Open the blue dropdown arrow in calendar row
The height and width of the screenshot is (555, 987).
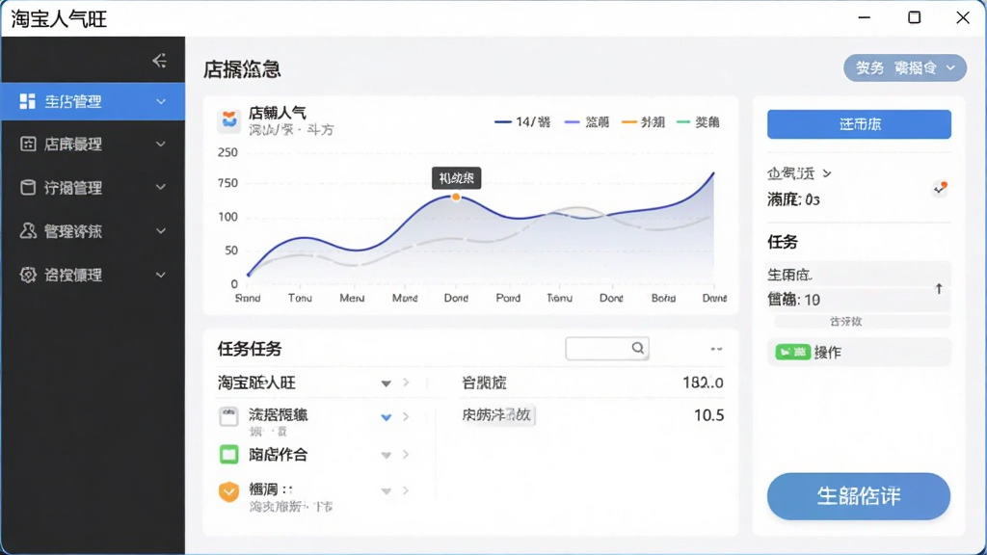point(386,416)
